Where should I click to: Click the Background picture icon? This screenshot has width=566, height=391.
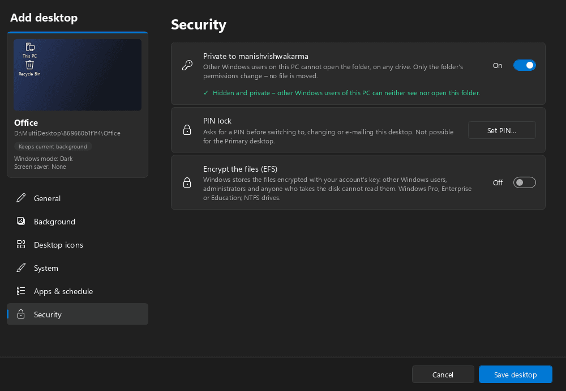21,221
